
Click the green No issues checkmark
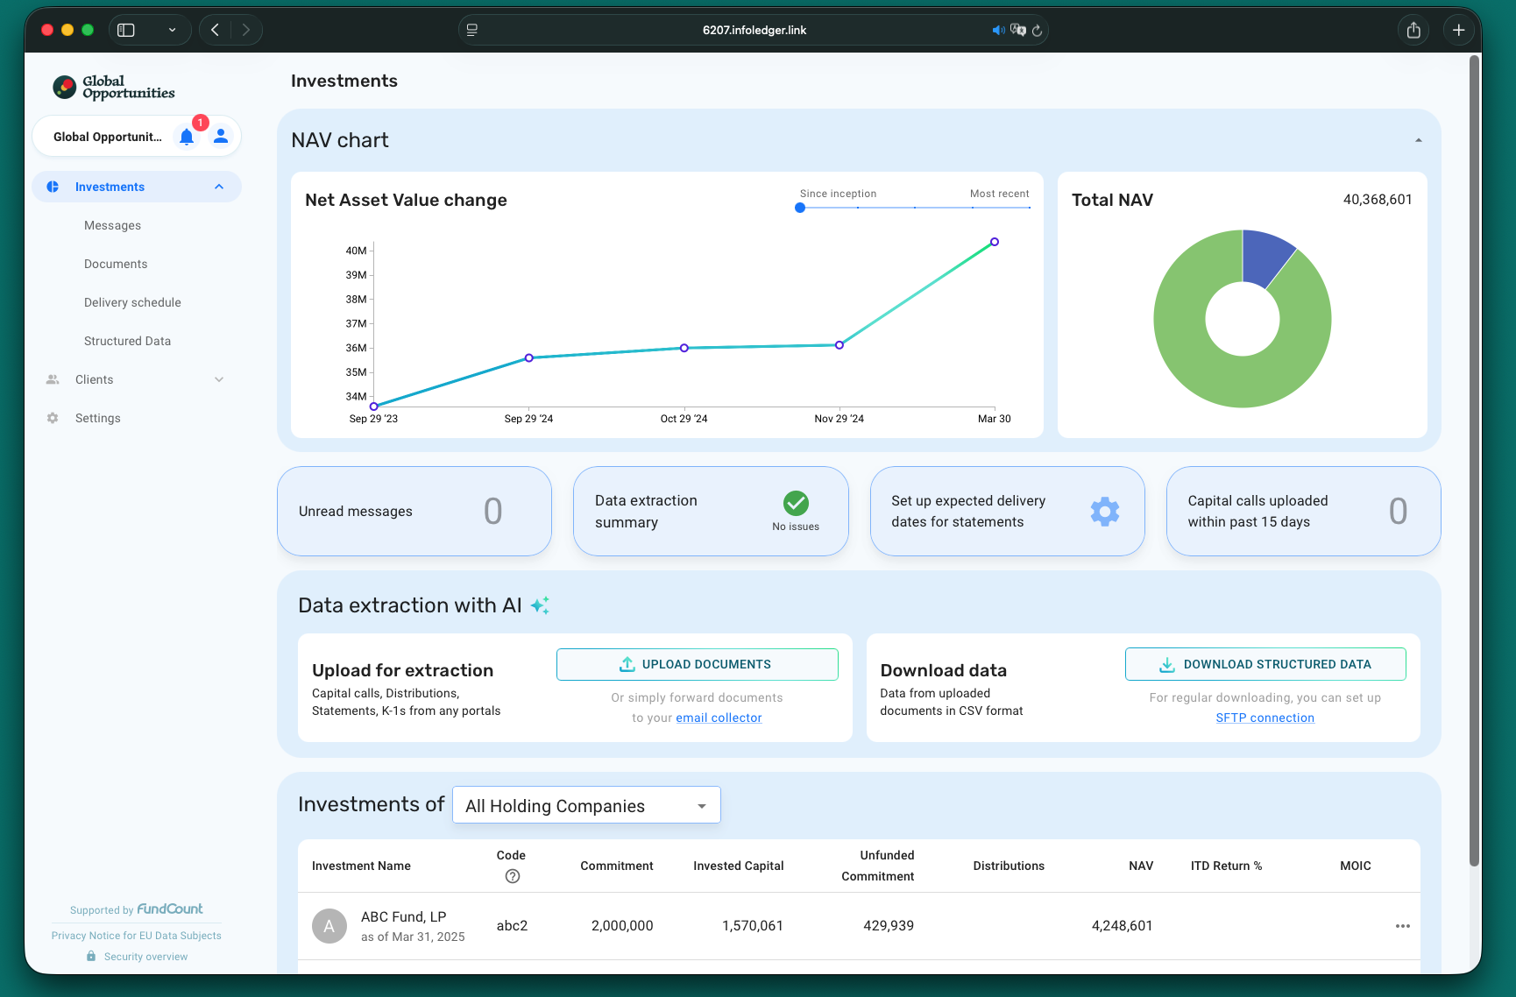[x=796, y=503]
